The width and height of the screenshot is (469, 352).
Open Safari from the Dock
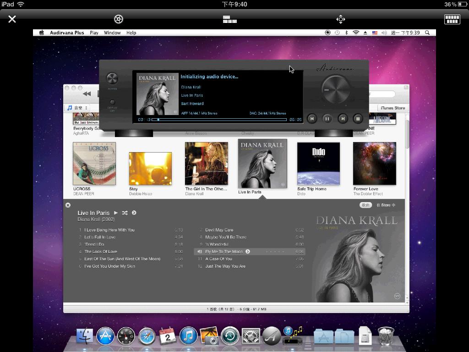point(147,336)
